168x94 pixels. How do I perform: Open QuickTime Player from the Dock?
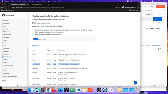(105, 90)
